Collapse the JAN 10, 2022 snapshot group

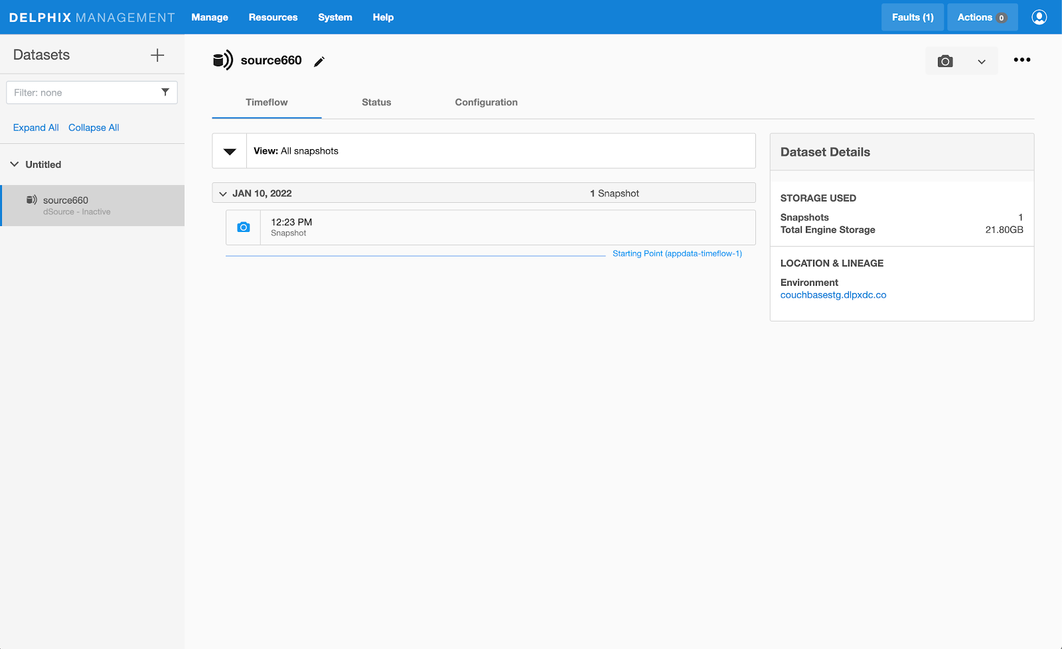(224, 193)
